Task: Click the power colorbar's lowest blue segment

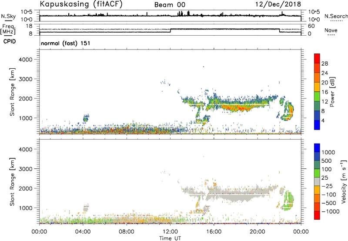Action: coord(317,125)
